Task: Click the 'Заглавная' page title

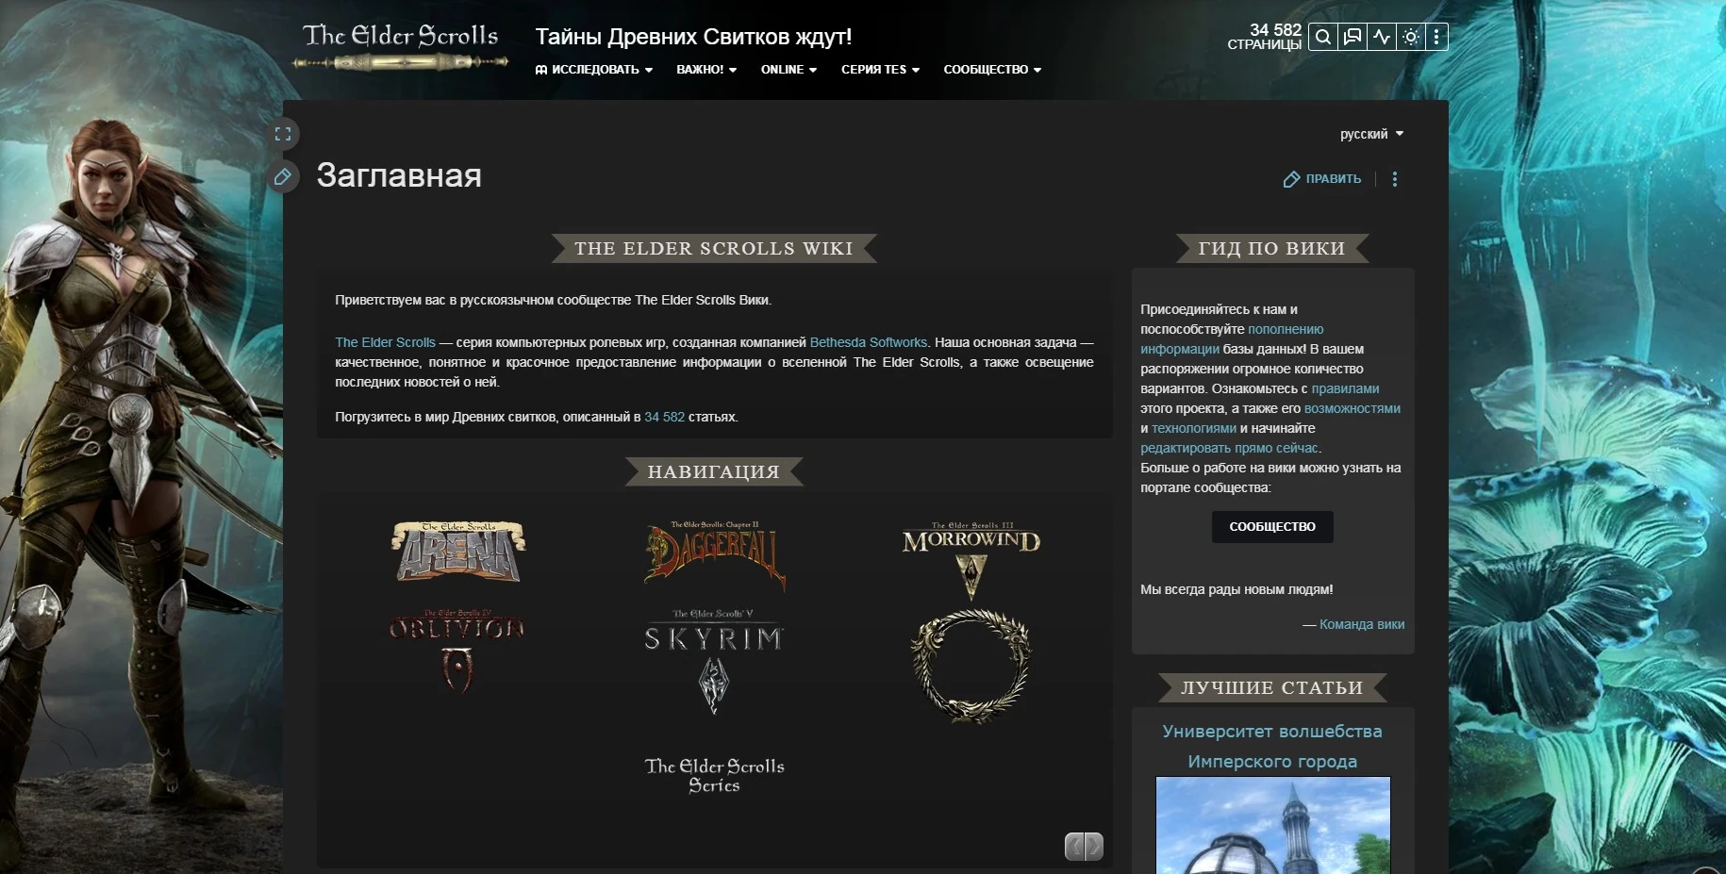Action: tap(399, 175)
